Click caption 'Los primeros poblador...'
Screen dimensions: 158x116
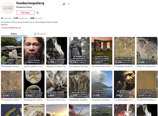click(101, 100)
